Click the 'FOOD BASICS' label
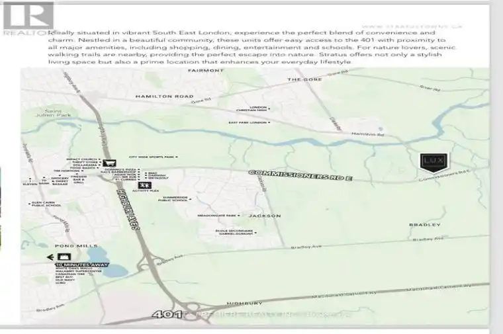 (83, 168)
